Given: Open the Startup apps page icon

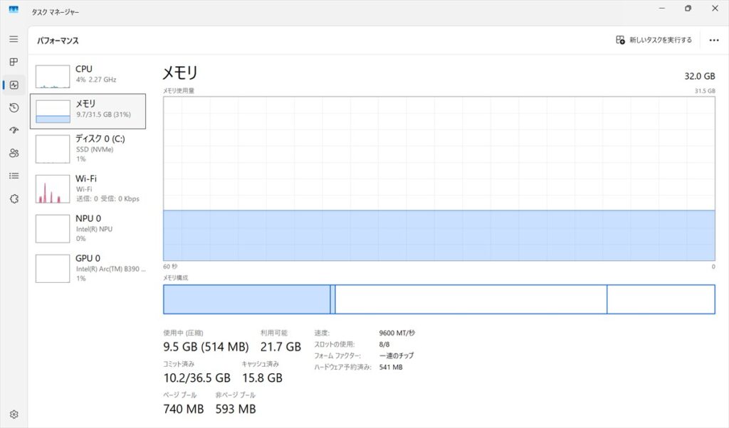Looking at the screenshot, I should click(14, 130).
